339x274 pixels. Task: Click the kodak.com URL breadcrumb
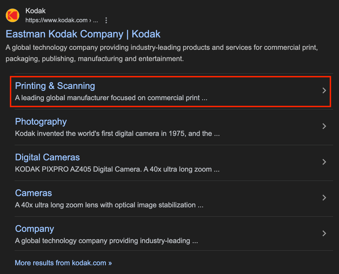pos(61,20)
